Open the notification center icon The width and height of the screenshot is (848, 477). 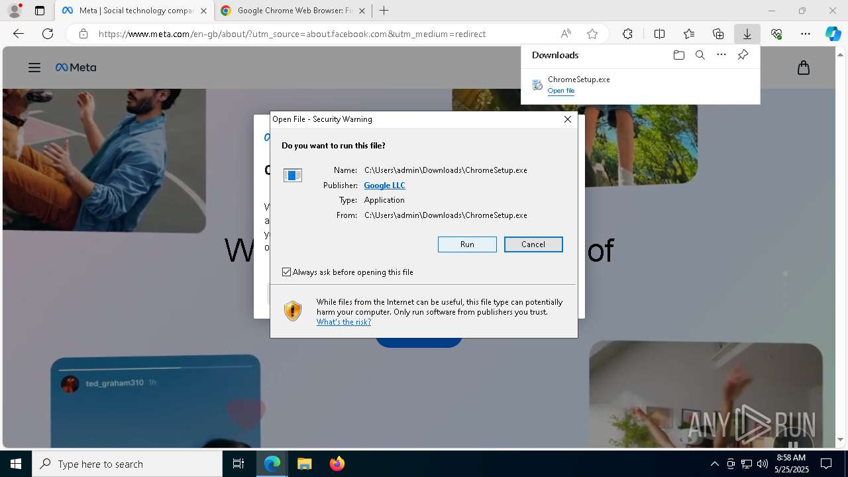pos(826,464)
